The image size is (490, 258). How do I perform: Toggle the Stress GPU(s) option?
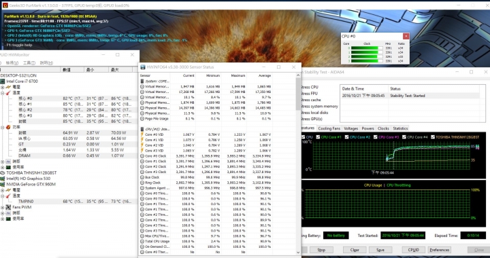pos(311,119)
